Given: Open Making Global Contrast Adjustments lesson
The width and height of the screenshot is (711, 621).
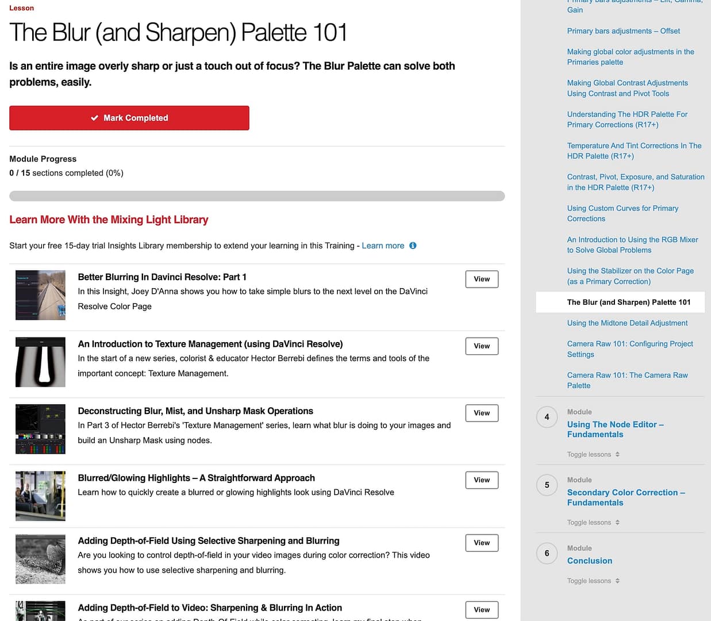Looking at the screenshot, I should click(x=627, y=88).
